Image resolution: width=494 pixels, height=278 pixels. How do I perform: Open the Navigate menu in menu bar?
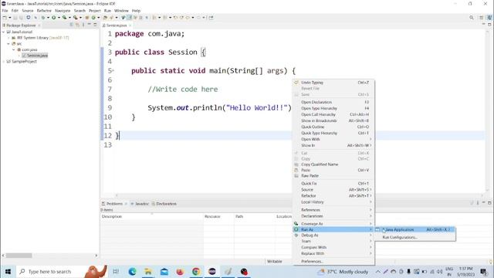(63, 11)
